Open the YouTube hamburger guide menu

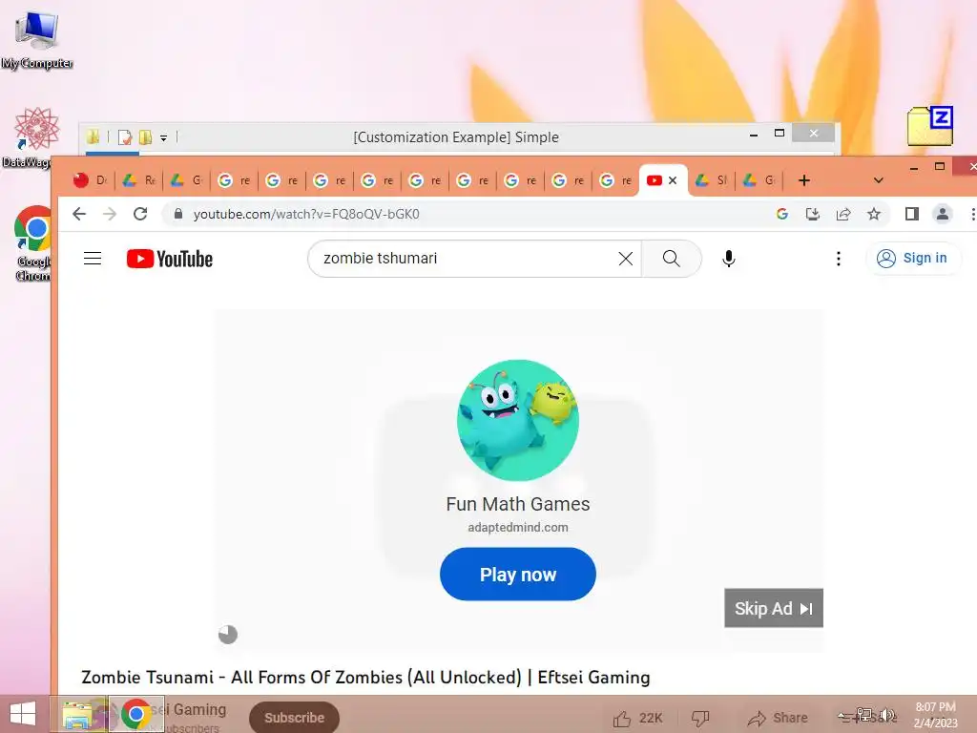(93, 258)
